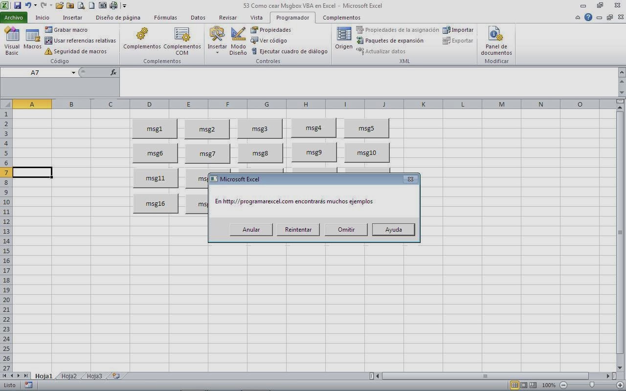This screenshot has width=626, height=391.
Task: Switch to the Vista tab
Action: coord(256,18)
